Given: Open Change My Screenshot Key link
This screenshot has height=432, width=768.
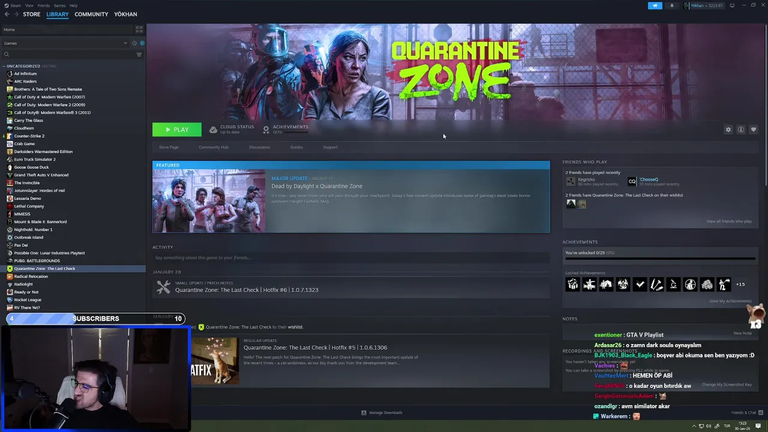Looking at the screenshot, I should 727,385.
